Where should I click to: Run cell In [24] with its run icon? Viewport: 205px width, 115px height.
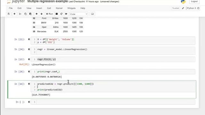pyautogui.click(x=29, y=49)
